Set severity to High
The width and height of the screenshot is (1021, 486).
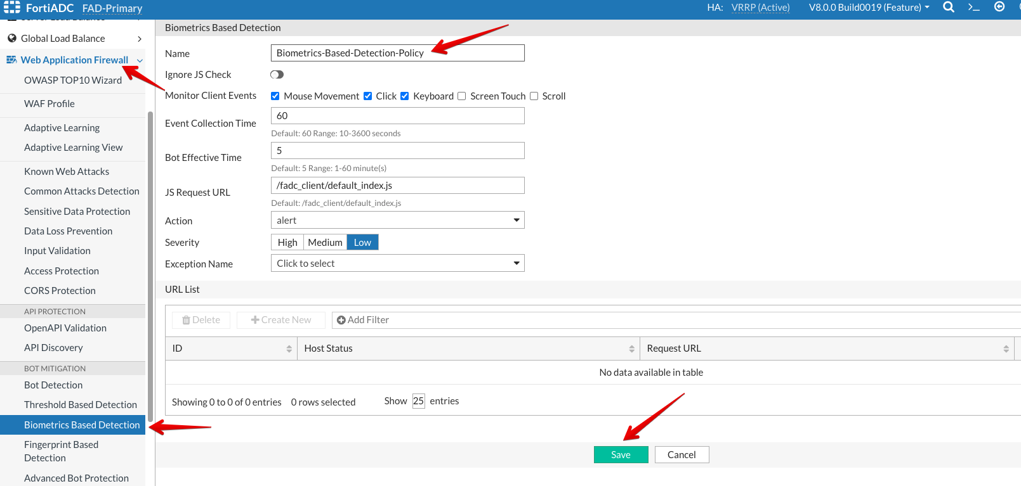point(287,243)
